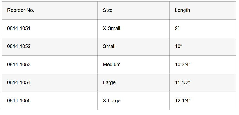The height and width of the screenshot is (115, 239).
Task: Select the 10″ length value
Action: [179, 46]
